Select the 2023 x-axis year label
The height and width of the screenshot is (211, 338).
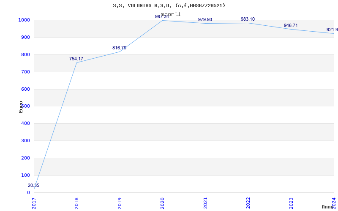(291, 203)
